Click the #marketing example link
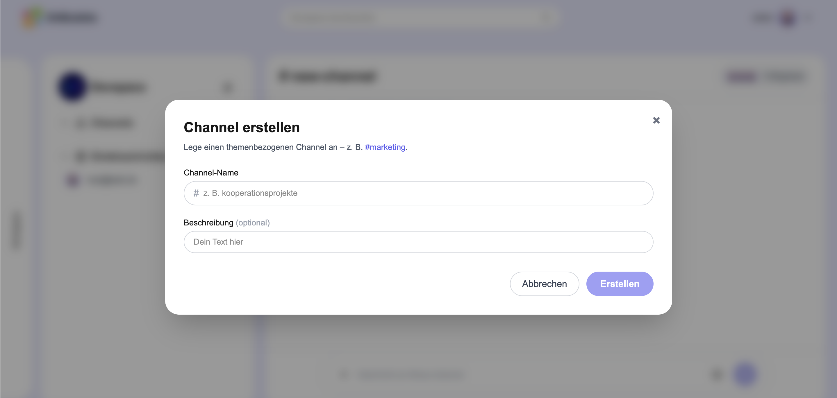 tap(385, 147)
